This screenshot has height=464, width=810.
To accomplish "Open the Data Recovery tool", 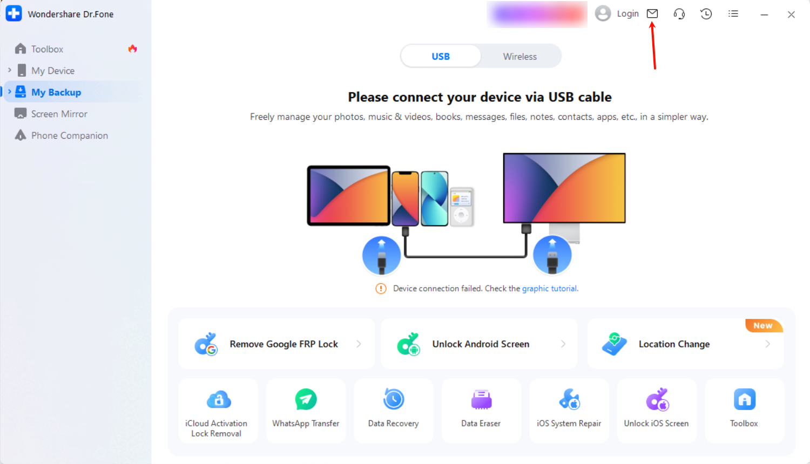I will point(394,411).
